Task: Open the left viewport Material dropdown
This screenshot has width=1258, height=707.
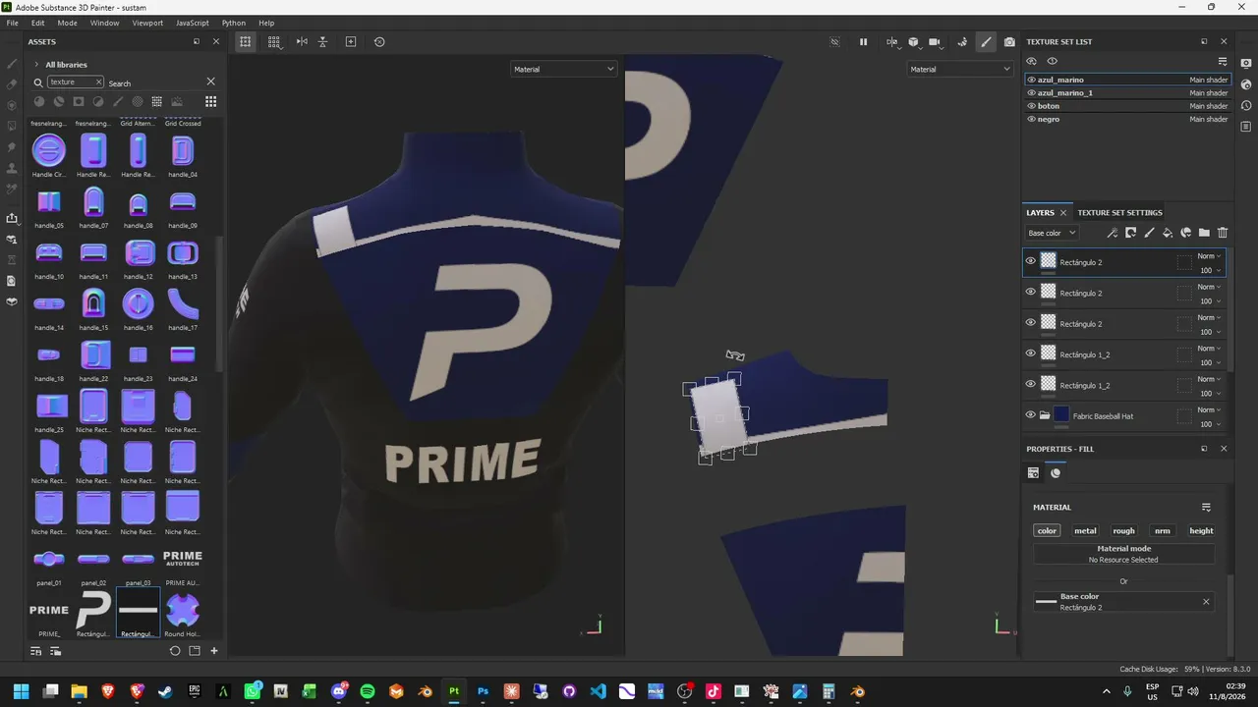Action: (564, 69)
